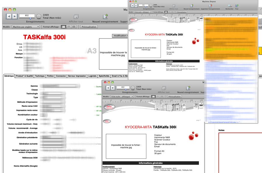Viewport: 262px width, 173px height.
Task: Click Afficher tout icon in front bottom window
Action: 164,88
